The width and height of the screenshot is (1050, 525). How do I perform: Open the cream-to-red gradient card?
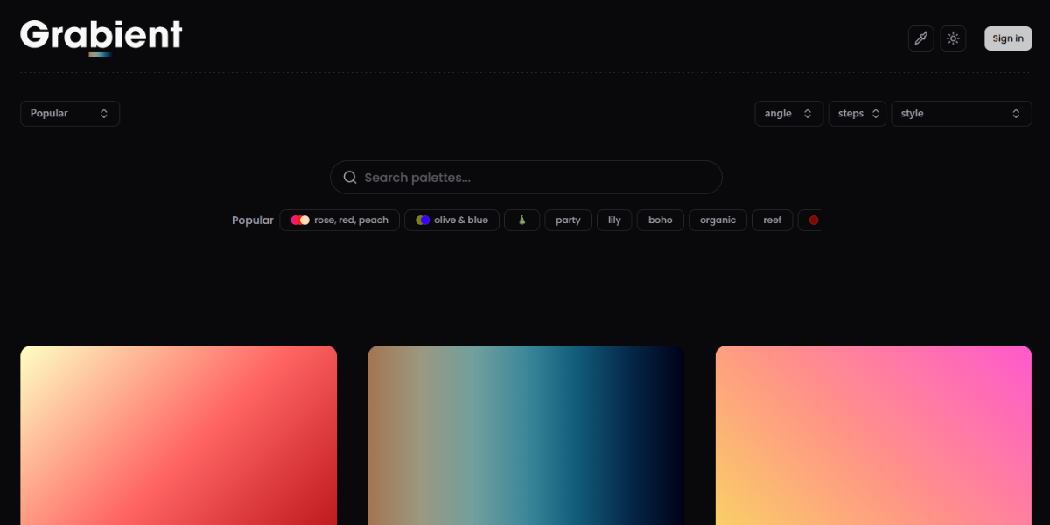tap(178, 436)
